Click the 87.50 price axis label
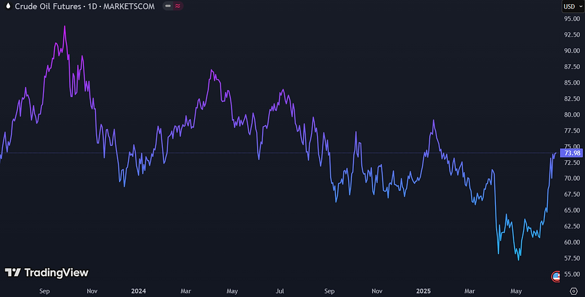The image size is (585, 297). click(x=572, y=67)
